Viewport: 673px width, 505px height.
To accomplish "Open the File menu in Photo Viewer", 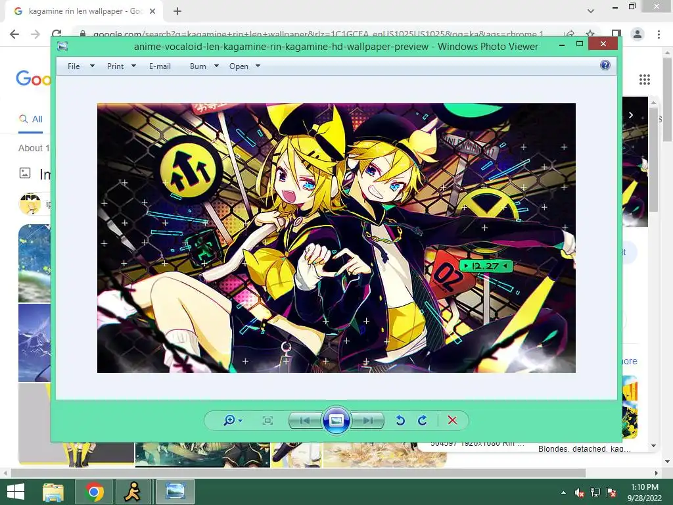I will 74,66.
